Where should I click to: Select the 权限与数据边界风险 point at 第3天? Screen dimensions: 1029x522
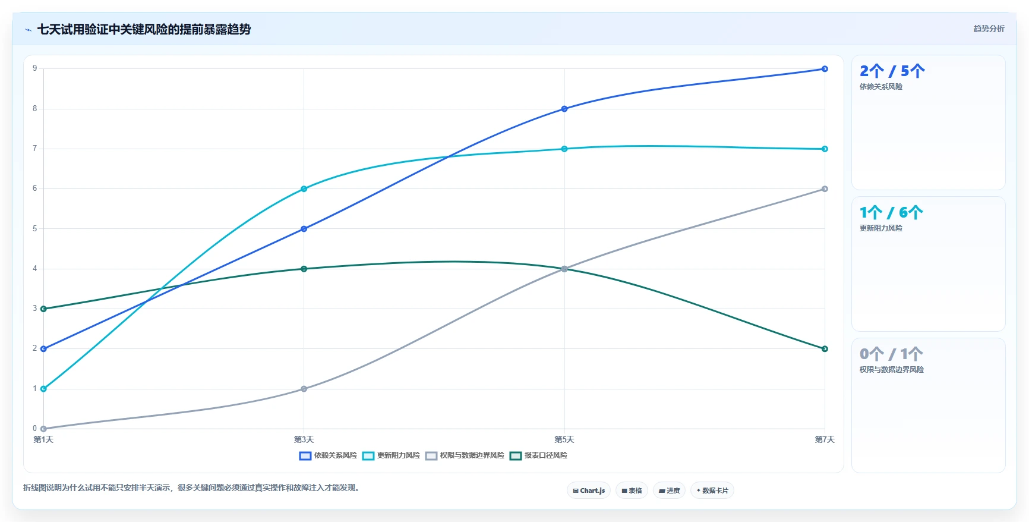coord(304,389)
